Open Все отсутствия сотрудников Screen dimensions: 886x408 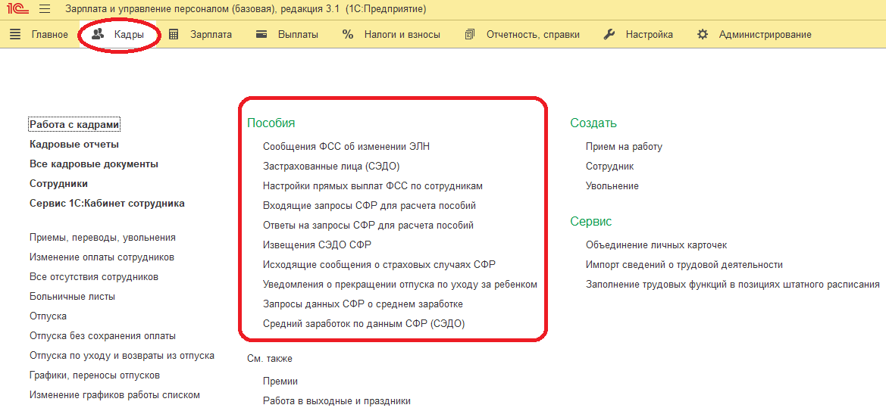pos(94,277)
